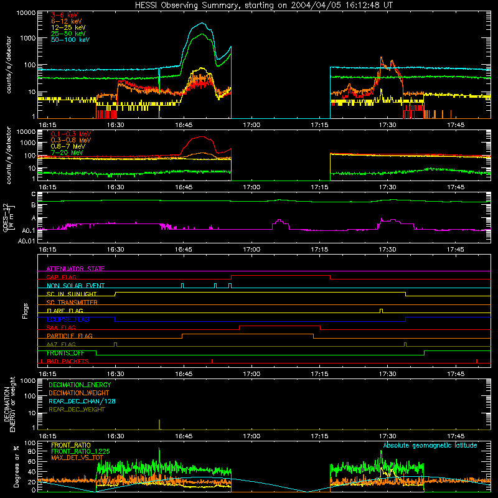Click the 16:30 tick under the keV count panel

[x=116, y=125]
